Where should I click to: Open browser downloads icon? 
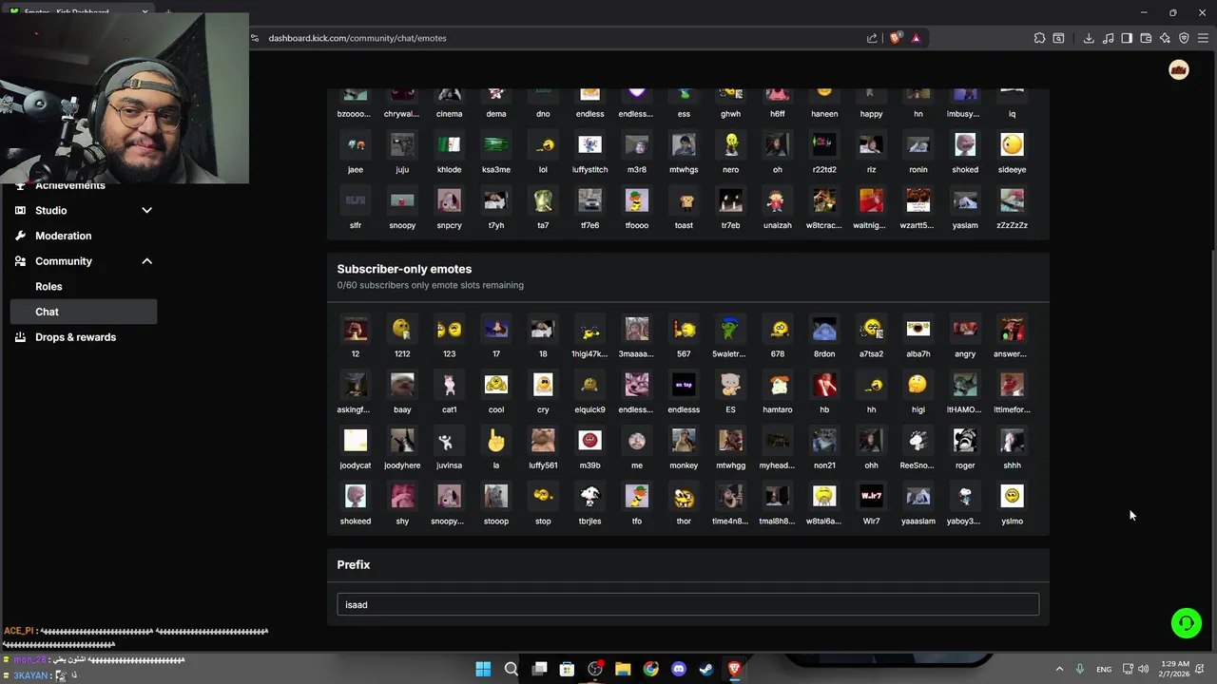pyautogui.click(x=1089, y=38)
